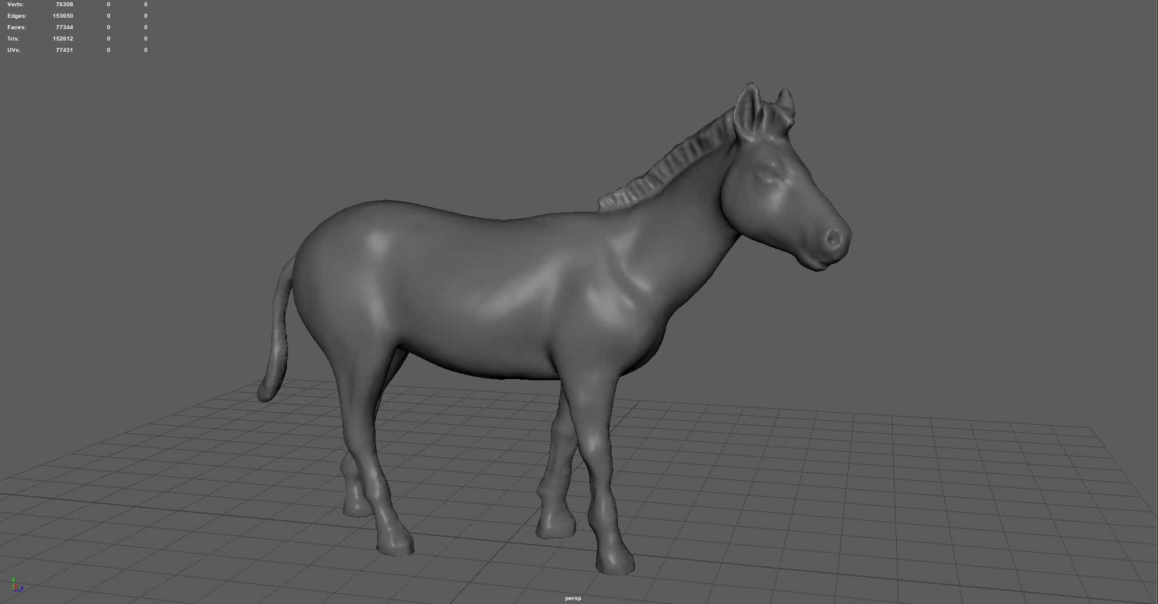Click the 'Faces:' label in the HUD

[17, 27]
